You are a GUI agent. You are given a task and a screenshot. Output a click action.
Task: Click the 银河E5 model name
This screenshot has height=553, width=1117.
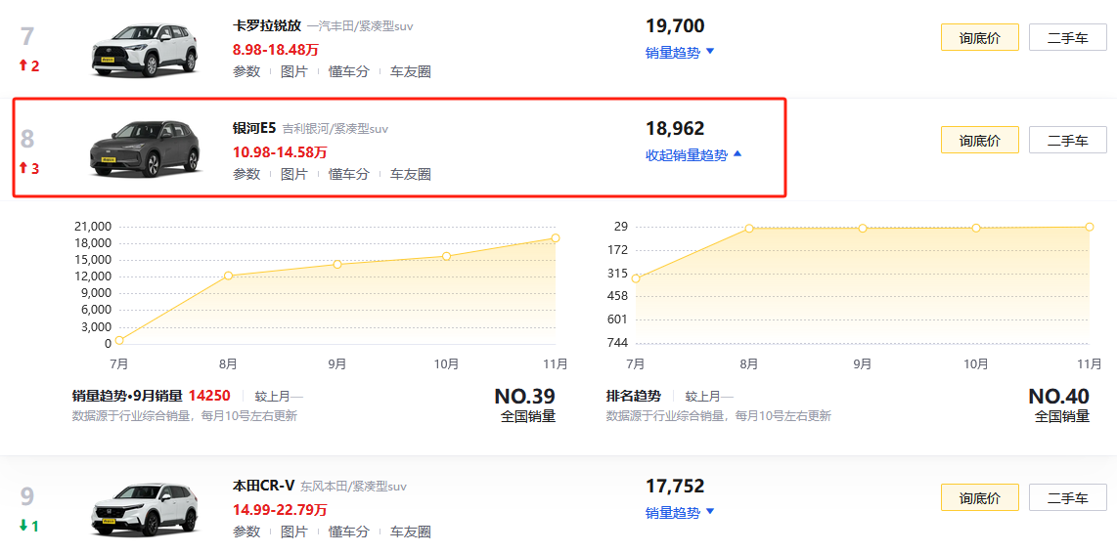253,129
